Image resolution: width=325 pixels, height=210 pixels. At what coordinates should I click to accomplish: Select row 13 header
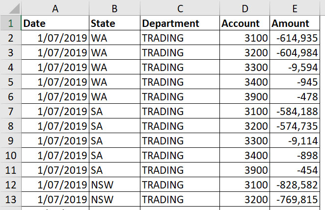pyautogui.click(x=10, y=199)
